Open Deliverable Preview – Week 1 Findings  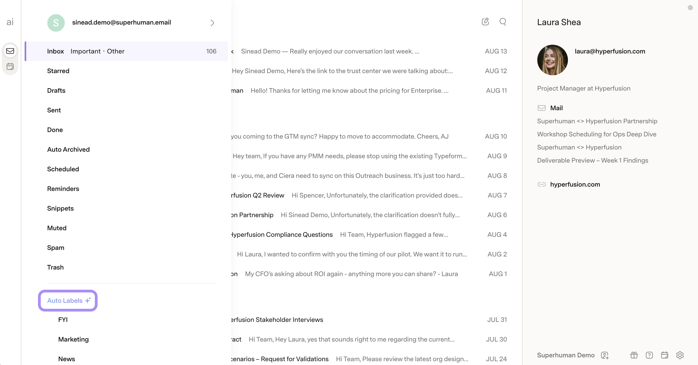tap(593, 160)
